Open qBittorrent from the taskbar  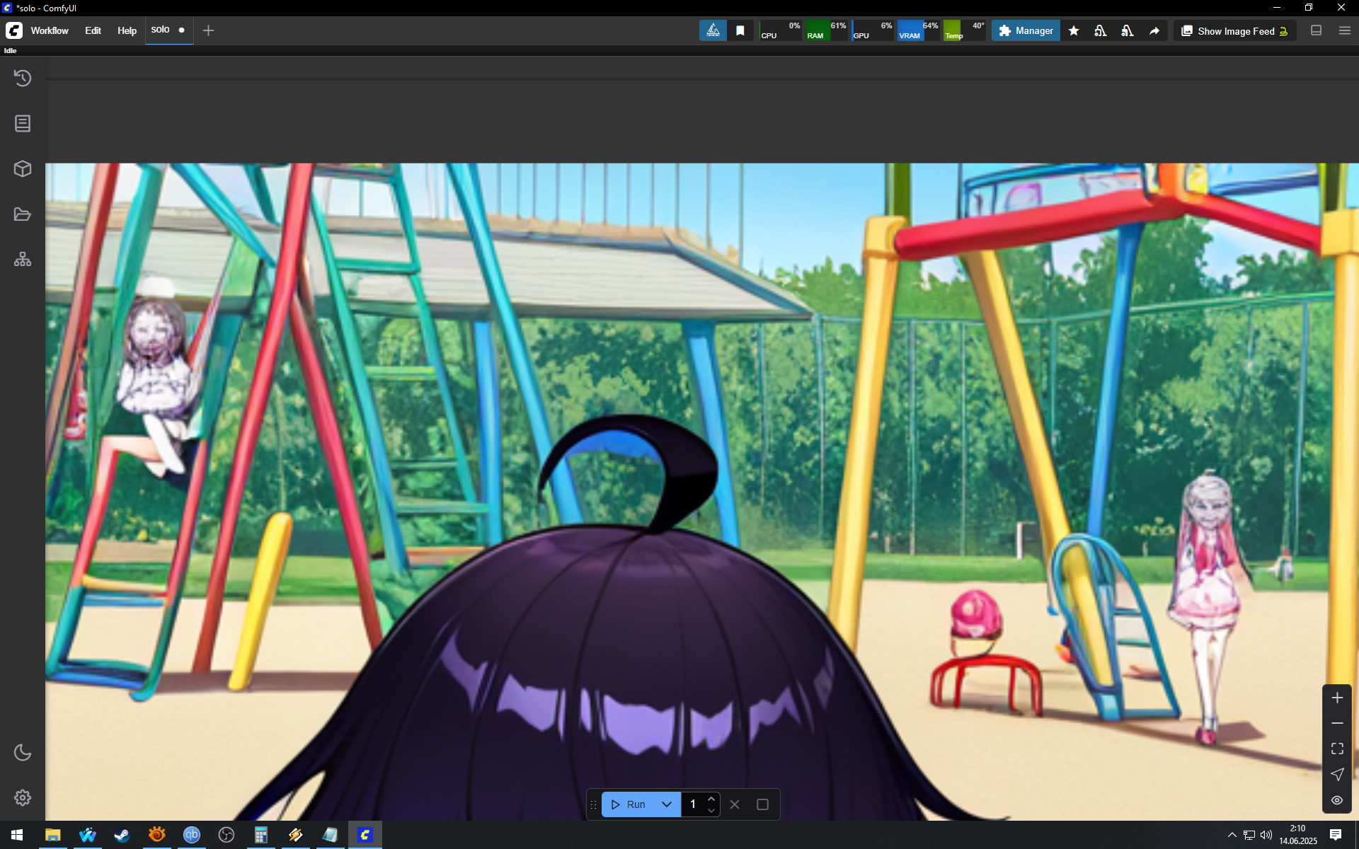tap(191, 835)
